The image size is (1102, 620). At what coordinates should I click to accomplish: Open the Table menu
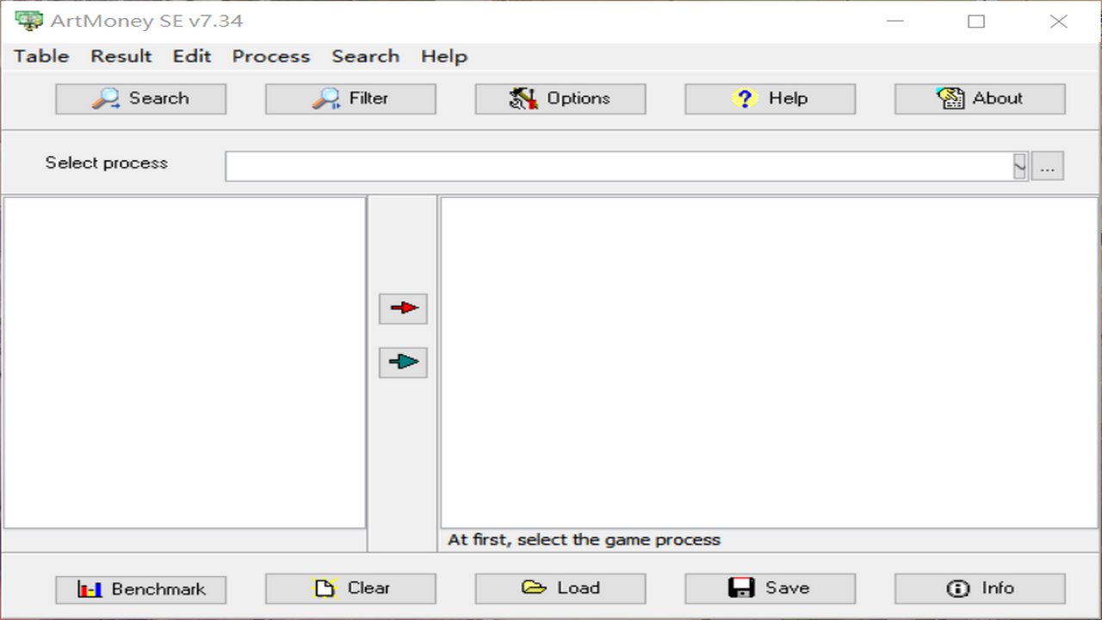(41, 57)
